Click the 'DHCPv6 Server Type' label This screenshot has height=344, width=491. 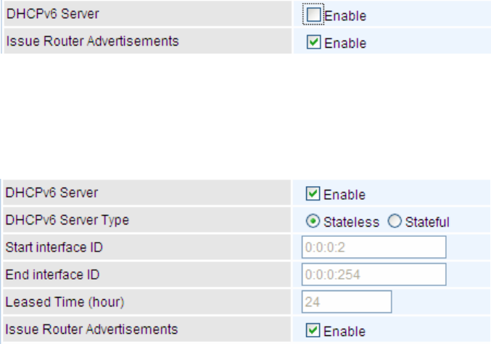click(67, 220)
